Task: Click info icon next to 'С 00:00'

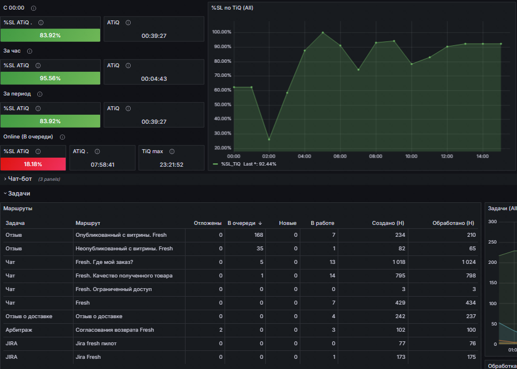Action: coord(33,8)
